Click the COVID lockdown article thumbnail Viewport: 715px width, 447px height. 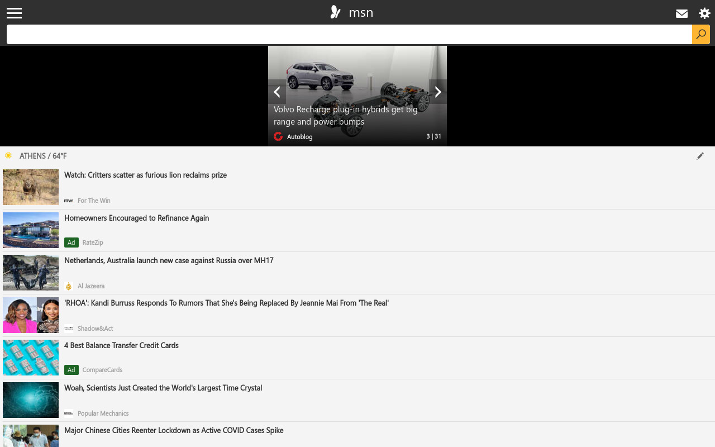tap(31, 436)
